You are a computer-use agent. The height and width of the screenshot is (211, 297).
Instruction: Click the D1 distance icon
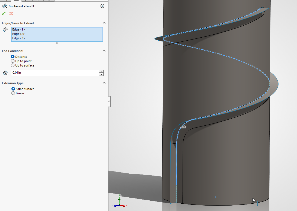(x=5, y=73)
